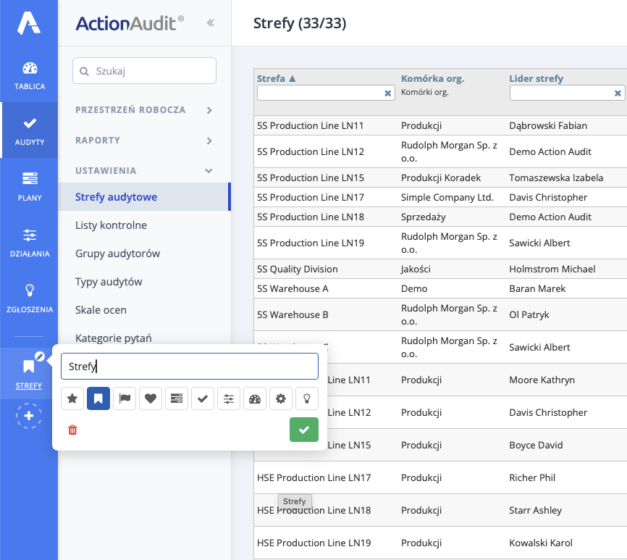This screenshot has width=627, height=560.
Task: Delete the shortcut with the red trash icon
Action: point(72,430)
